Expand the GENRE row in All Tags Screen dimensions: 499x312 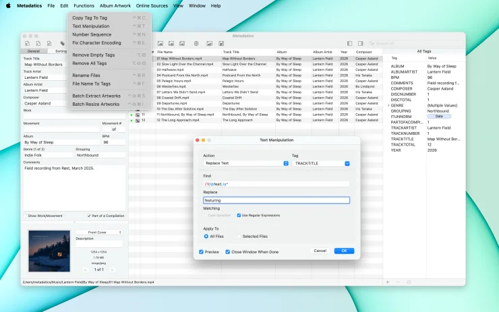pos(388,105)
